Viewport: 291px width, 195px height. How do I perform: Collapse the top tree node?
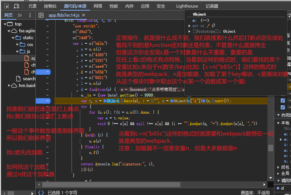tap(5, 24)
